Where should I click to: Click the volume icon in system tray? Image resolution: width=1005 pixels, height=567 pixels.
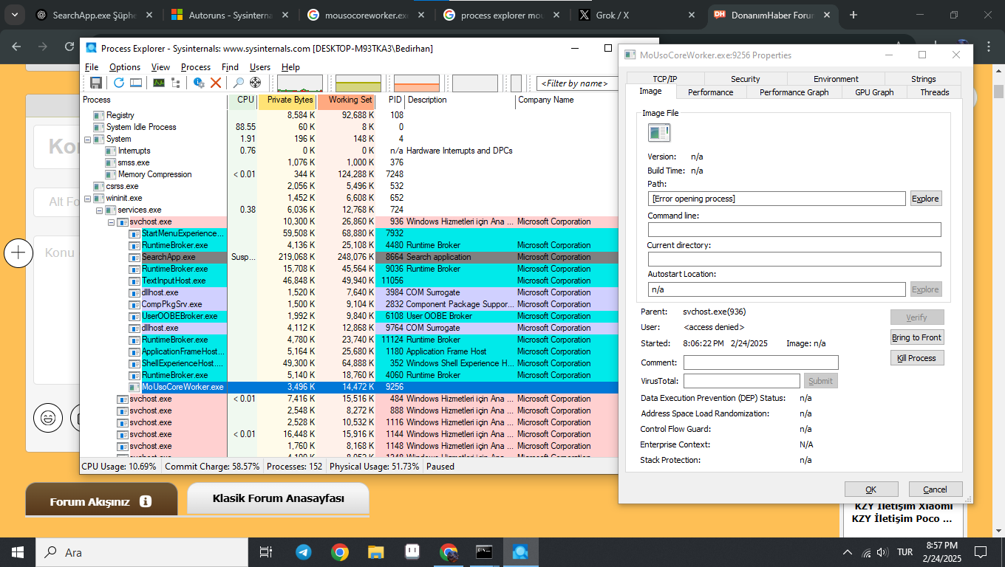pos(882,552)
